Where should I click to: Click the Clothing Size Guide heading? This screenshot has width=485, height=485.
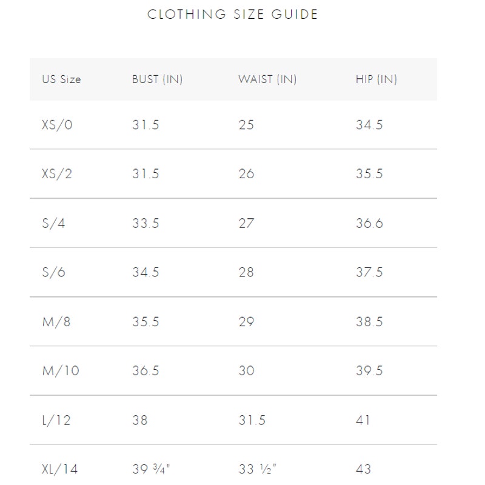point(232,14)
